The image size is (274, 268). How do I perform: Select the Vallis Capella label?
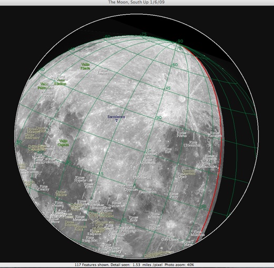pos(63,143)
